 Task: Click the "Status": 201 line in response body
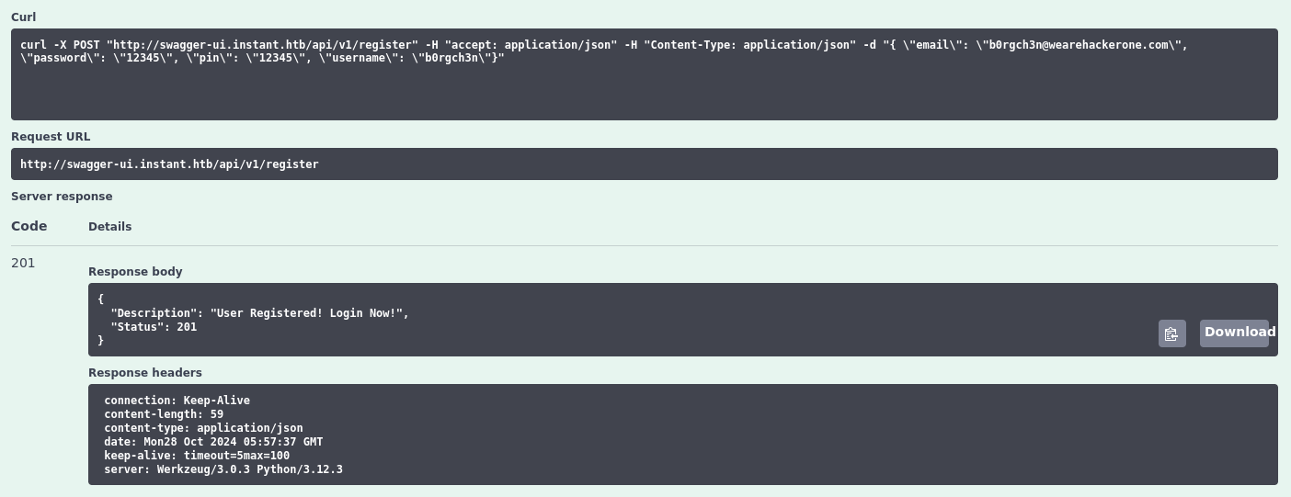click(x=154, y=327)
